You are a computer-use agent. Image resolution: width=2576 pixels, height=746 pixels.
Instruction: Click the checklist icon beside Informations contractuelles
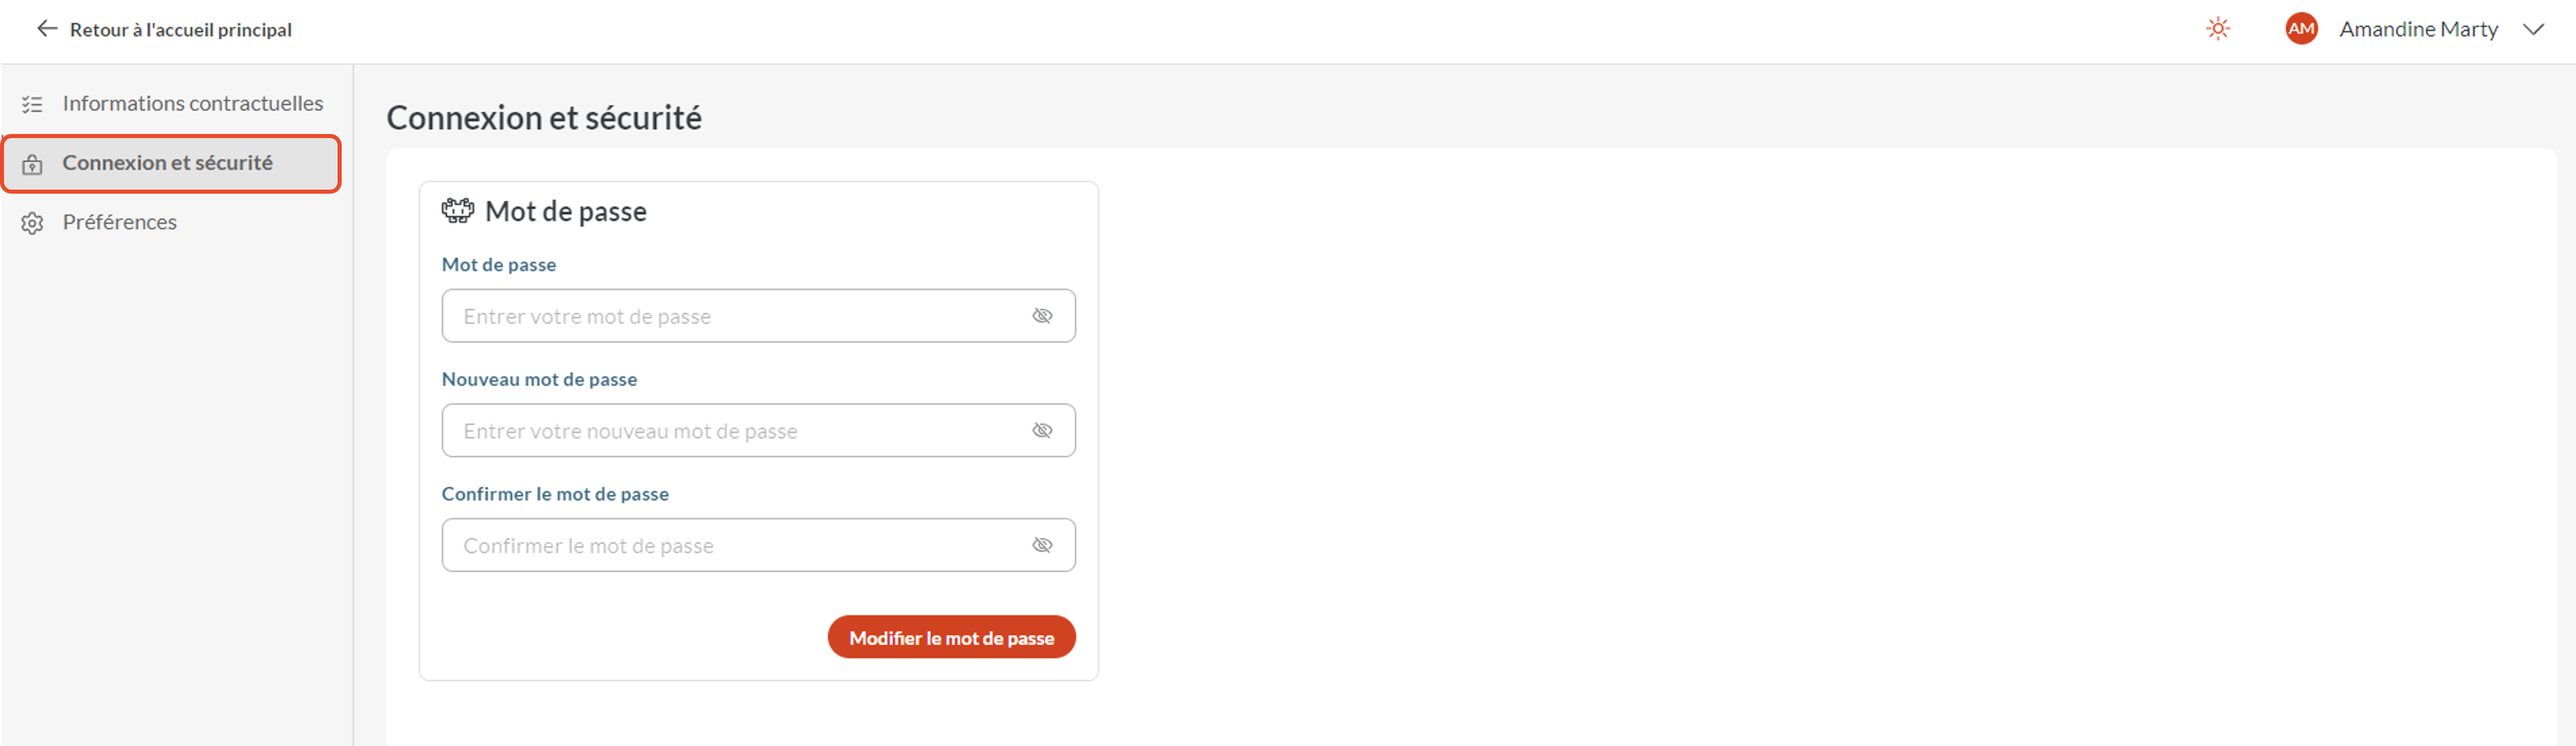point(32,104)
